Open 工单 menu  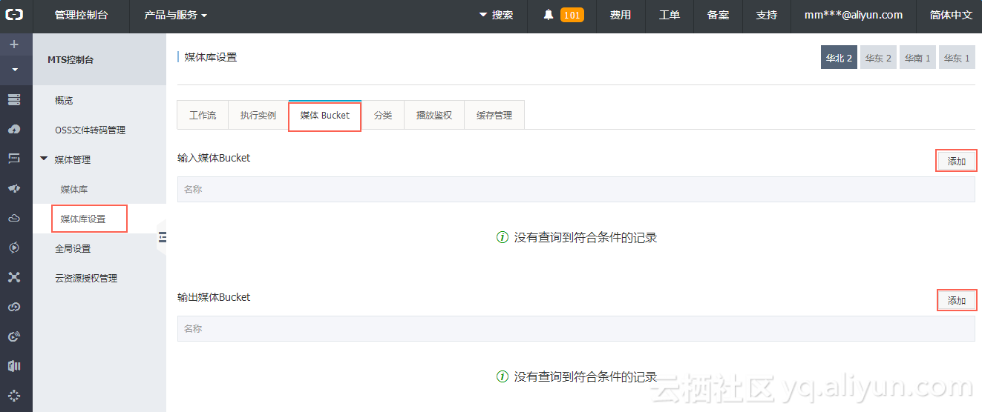coord(670,15)
